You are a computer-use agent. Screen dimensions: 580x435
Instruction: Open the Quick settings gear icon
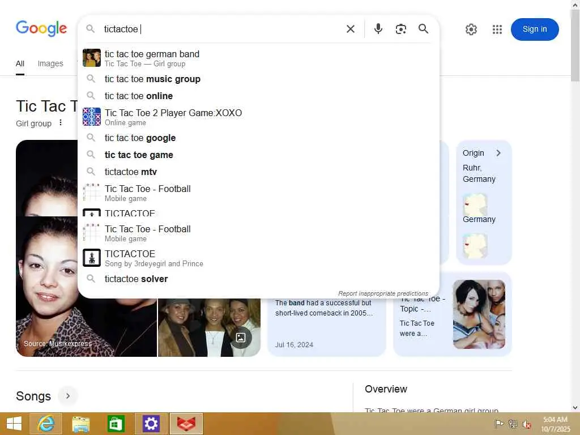pyautogui.click(x=471, y=29)
